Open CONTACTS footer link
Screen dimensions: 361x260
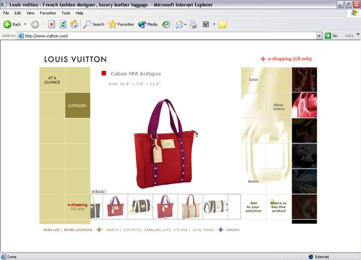point(132,230)
